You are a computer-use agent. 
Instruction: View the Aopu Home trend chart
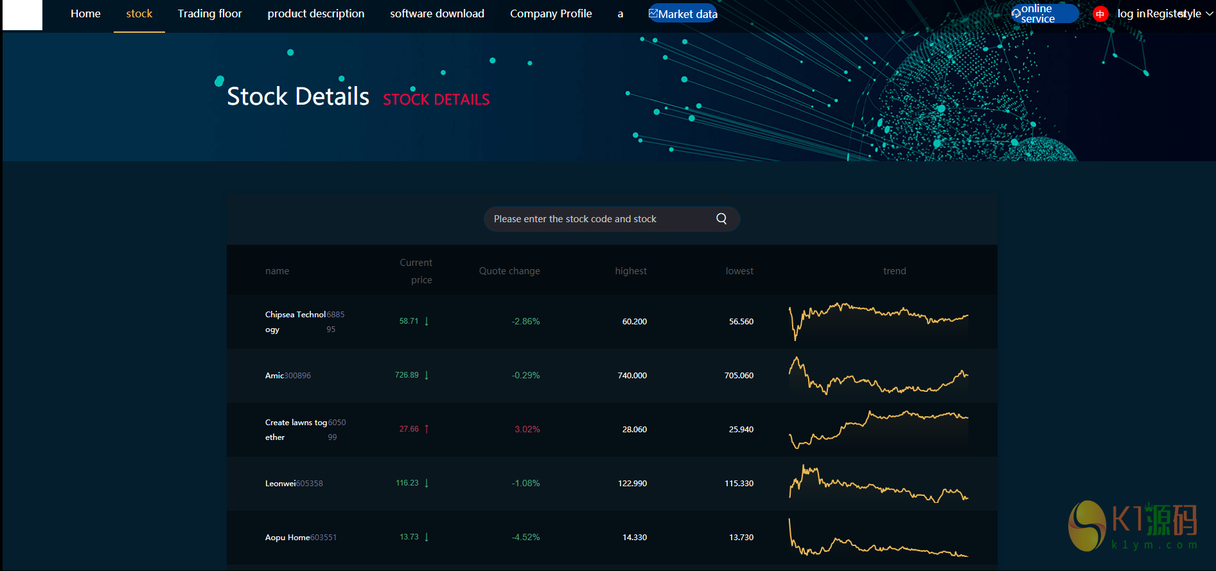coord(879,537)
